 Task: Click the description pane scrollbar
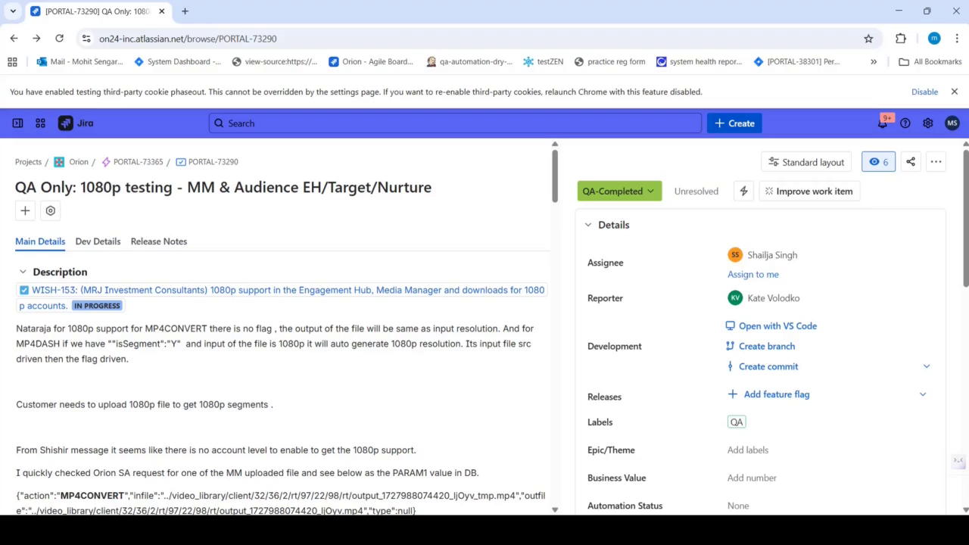[555, 176]
